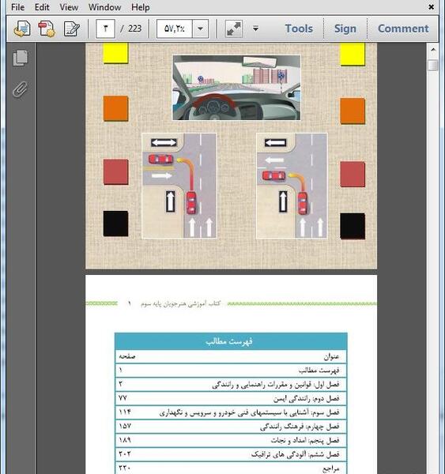Click page number '۲۰۲' in the table

[125, 453]
